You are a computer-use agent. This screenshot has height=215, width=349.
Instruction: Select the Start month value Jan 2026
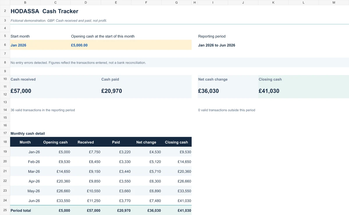click(18, 45)
